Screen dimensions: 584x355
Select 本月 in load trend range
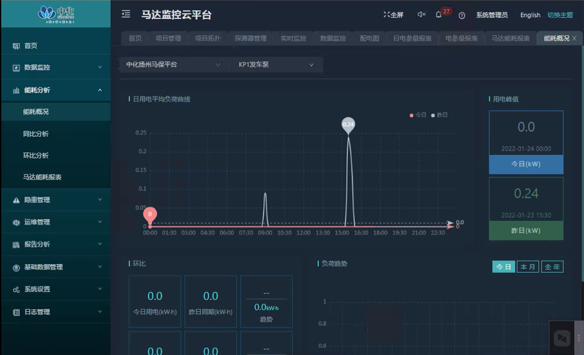click(x=528, y=267)
